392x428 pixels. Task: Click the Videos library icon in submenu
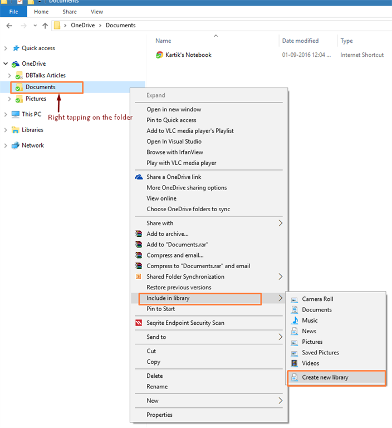295,363
